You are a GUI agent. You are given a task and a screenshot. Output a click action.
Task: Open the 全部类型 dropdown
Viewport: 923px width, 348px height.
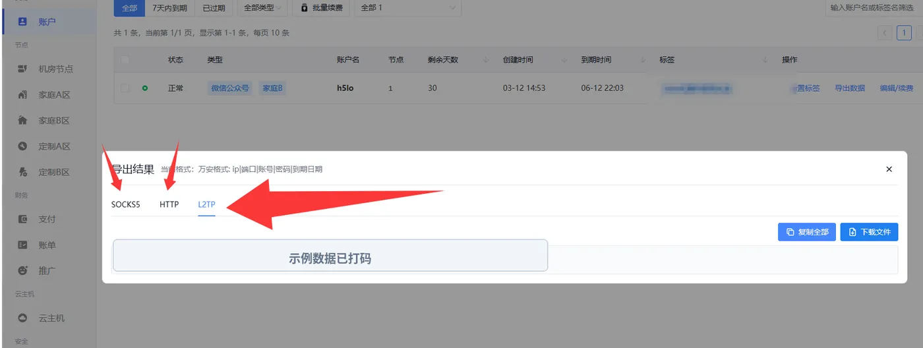point(262,8)
